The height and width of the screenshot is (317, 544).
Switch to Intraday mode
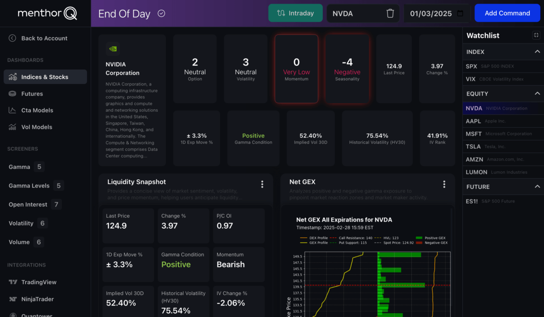295,13
